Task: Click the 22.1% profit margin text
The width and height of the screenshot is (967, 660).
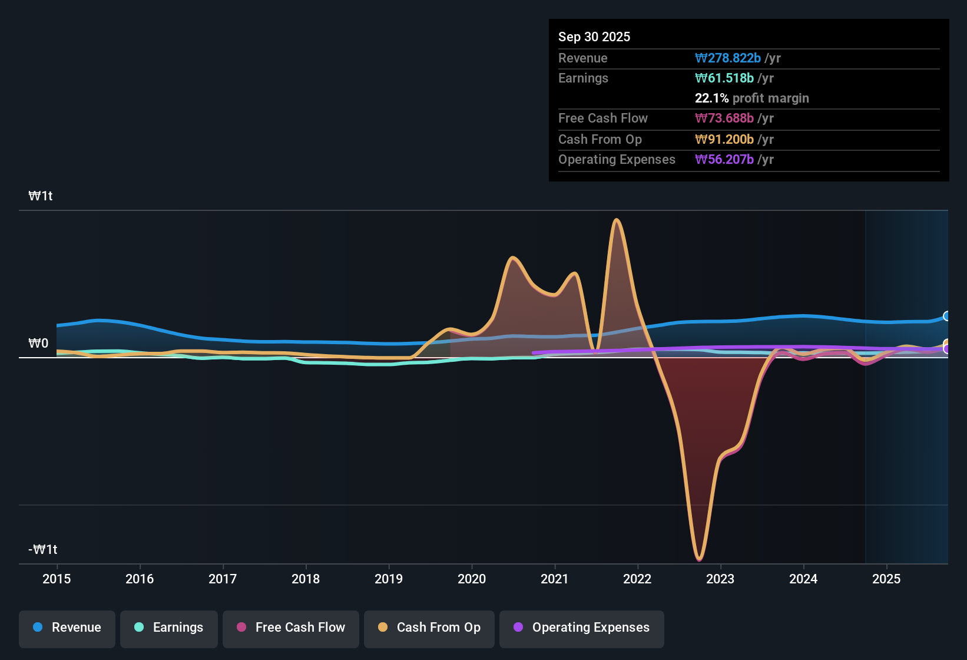Action: [x=752, y=98]
